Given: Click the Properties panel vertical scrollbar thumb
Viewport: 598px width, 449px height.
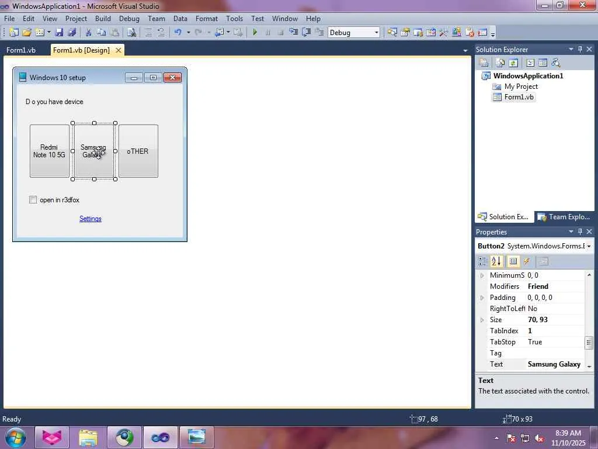Looking at the screenshot, I should [x=589, y=343].
